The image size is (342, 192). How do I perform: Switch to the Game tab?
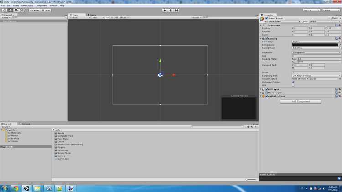pyautogui.click(x=92, y=15)
